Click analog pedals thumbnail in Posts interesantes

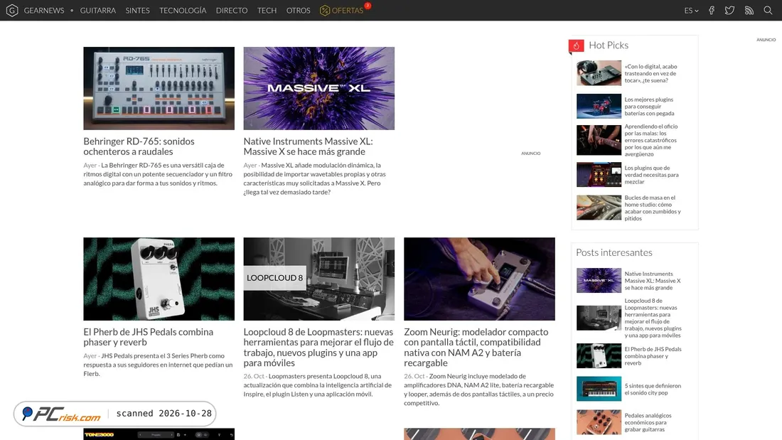[x=599, y=422]
